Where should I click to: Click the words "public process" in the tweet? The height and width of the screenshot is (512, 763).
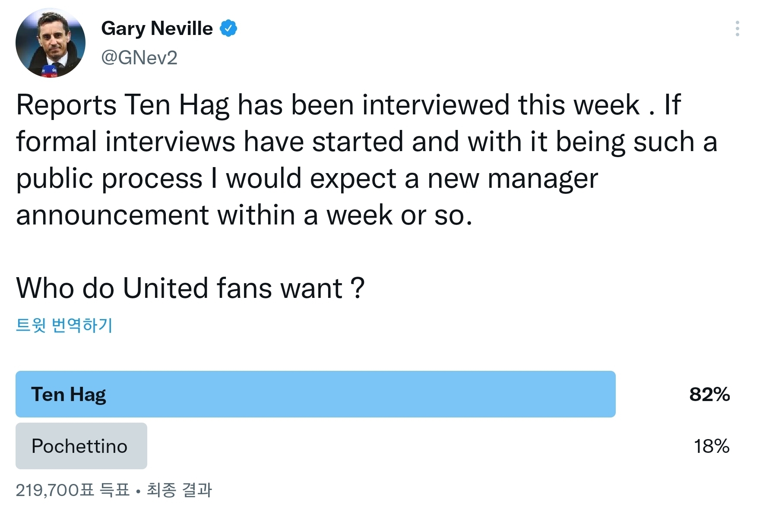pyautogui.click(x=109, y=178)
